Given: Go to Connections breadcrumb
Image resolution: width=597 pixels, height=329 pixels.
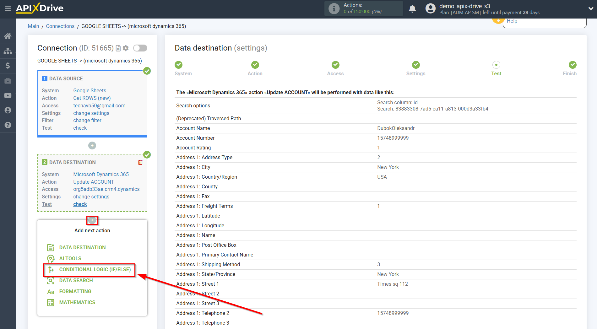Looking at the screenshot, I should pos(60,26).
